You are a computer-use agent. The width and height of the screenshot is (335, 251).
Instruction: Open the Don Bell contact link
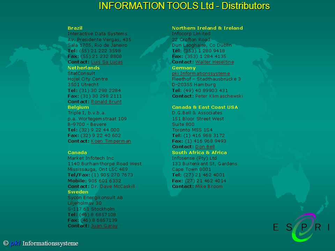click(x=205, y=147)
